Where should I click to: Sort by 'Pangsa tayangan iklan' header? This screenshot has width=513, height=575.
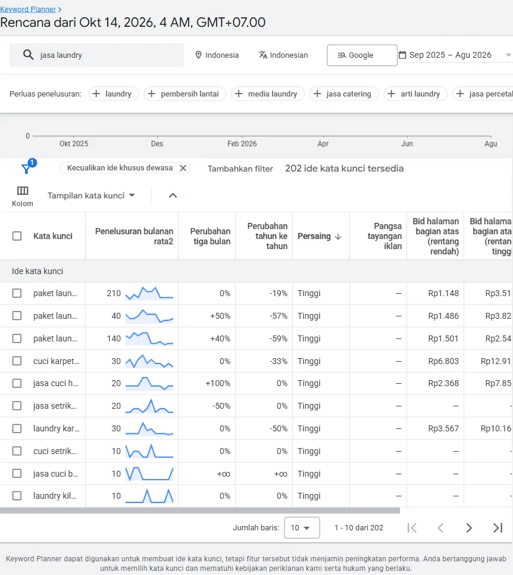(384, 236)
